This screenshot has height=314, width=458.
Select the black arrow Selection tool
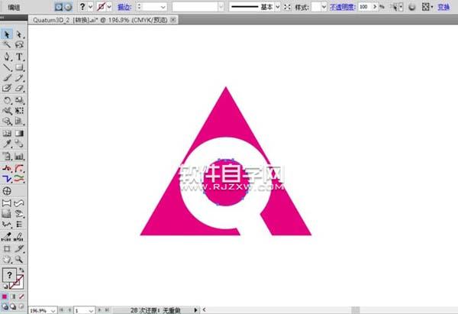point(7,34)
